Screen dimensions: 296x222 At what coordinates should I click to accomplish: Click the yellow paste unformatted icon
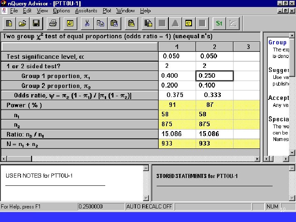(x=132, y=23)
